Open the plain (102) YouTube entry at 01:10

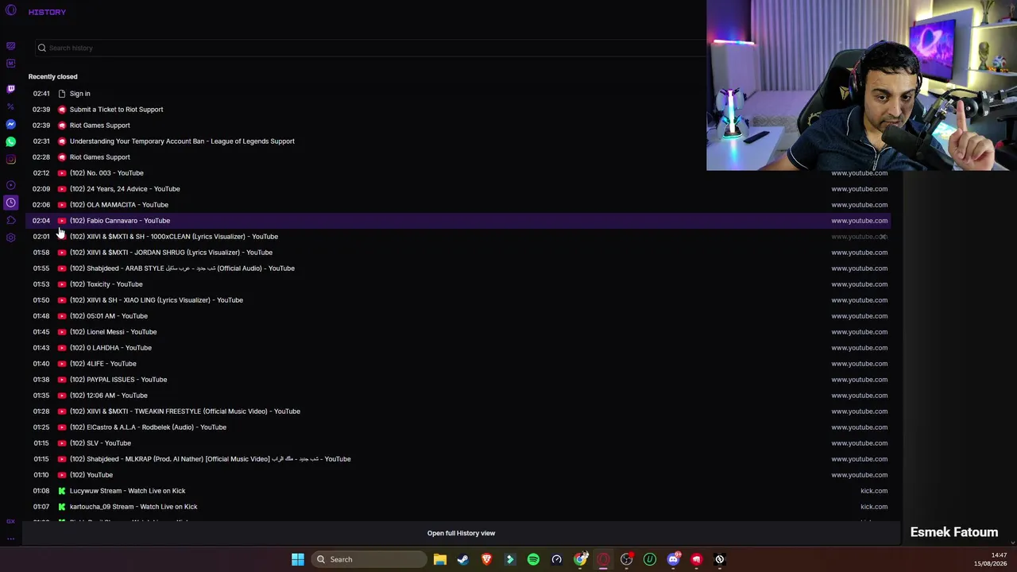point(458,475)
